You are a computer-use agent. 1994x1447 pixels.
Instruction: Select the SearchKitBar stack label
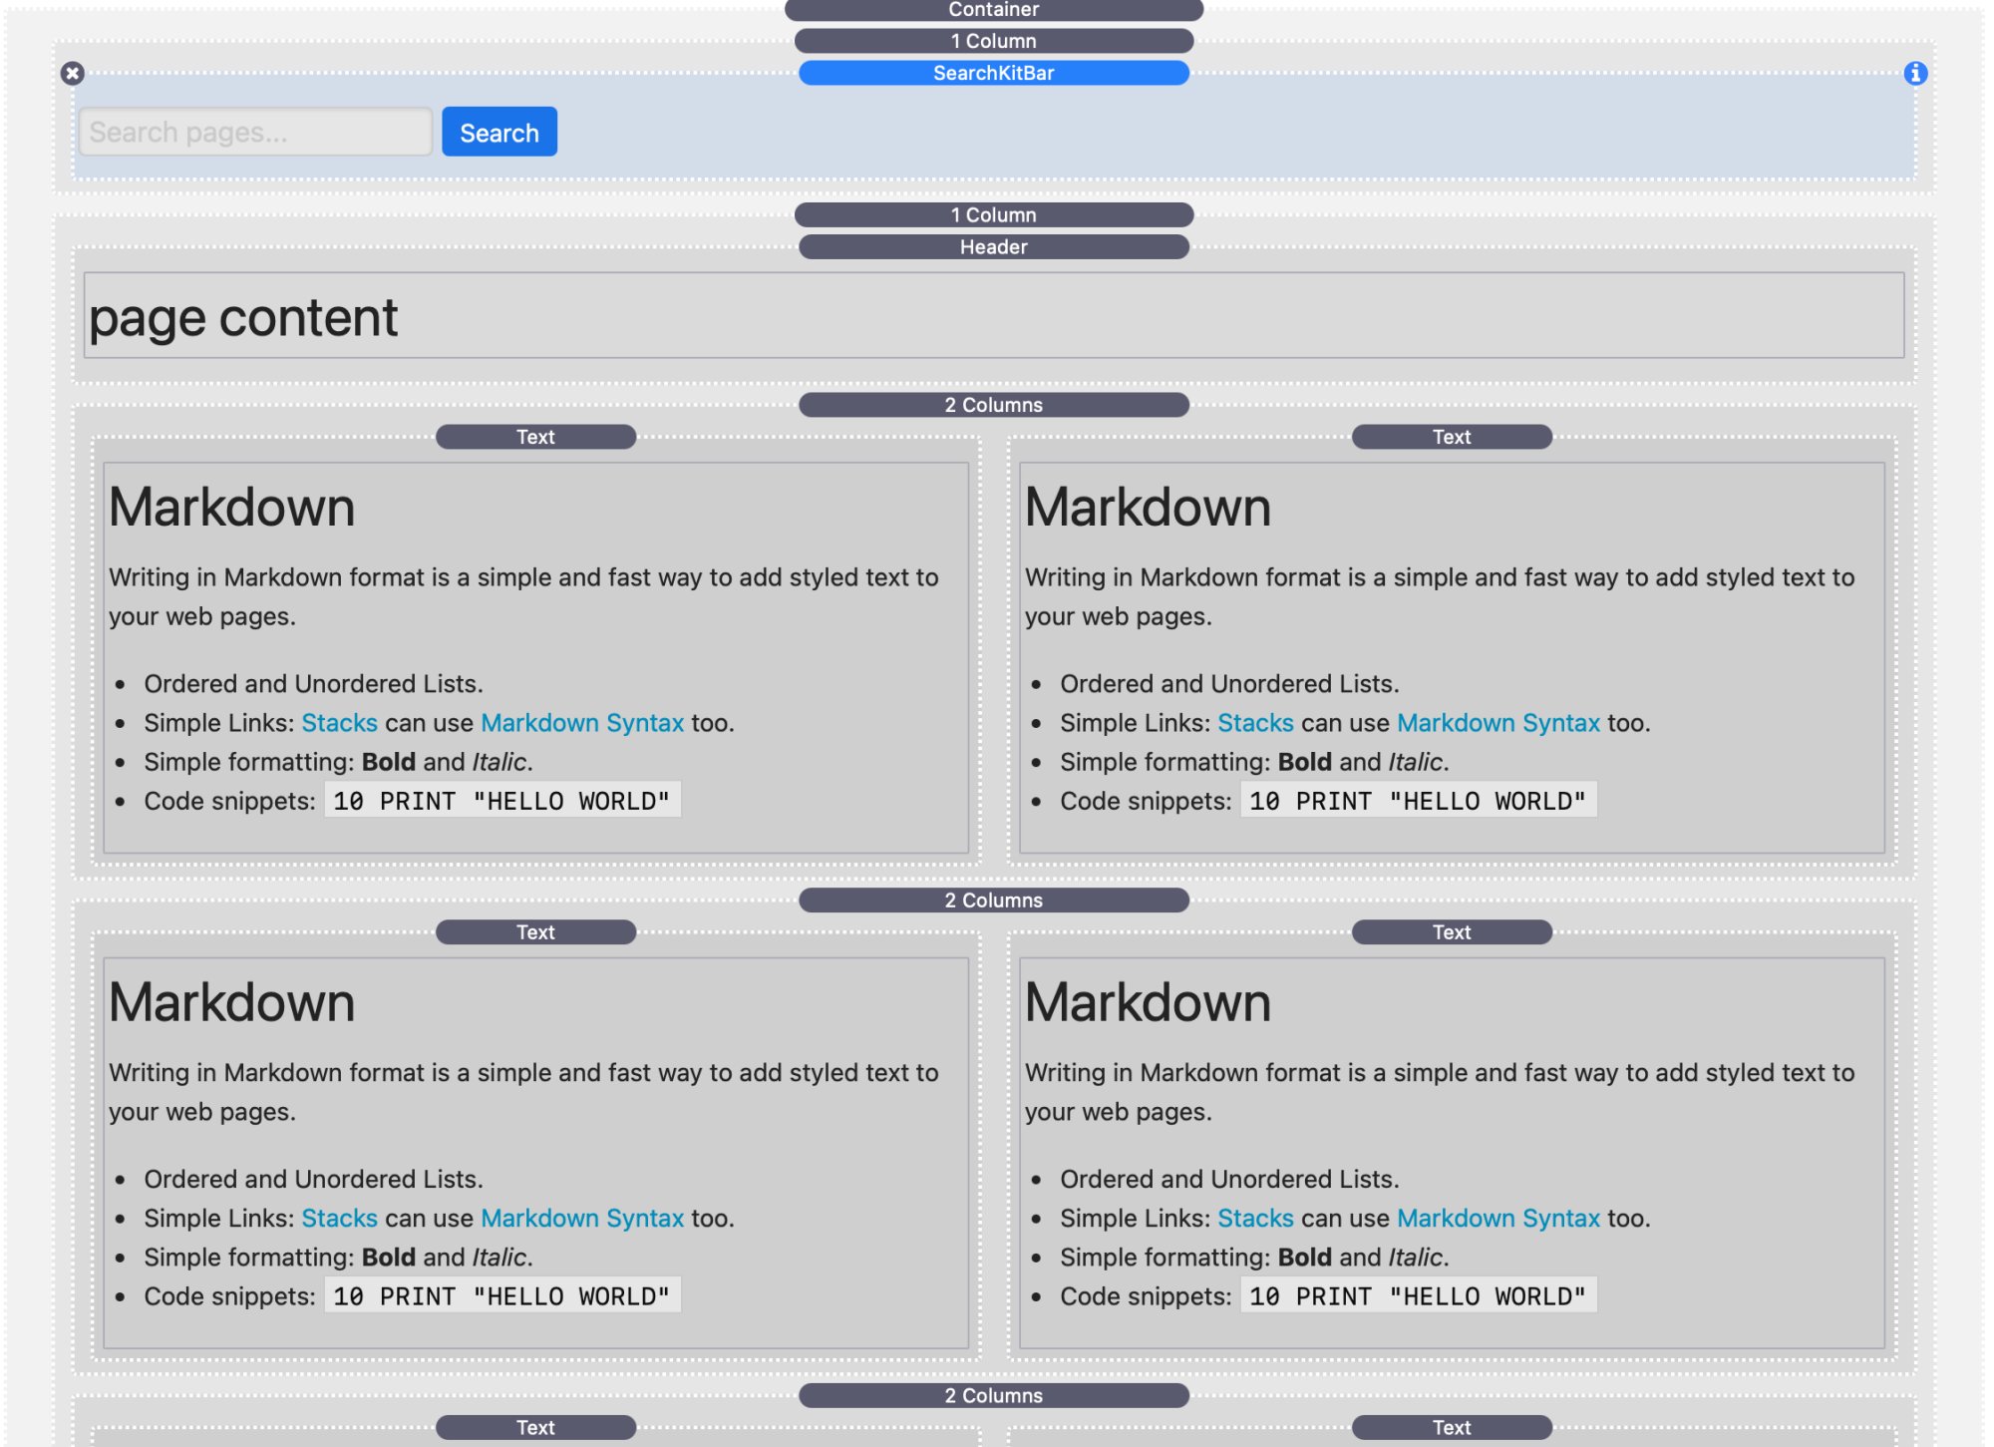point(993,73)
